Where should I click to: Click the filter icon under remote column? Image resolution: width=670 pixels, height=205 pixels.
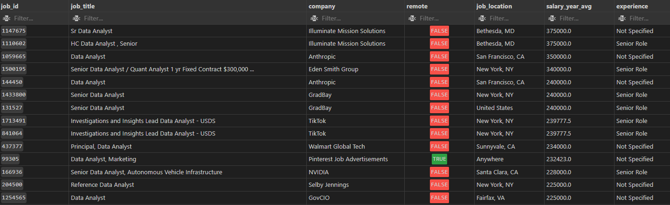(x=412, y=19)
